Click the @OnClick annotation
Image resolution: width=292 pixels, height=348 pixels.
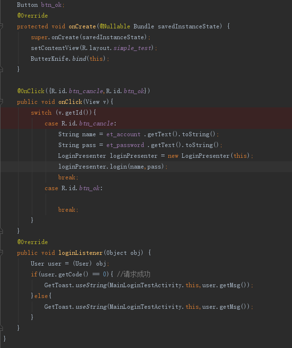click(30, 91)
